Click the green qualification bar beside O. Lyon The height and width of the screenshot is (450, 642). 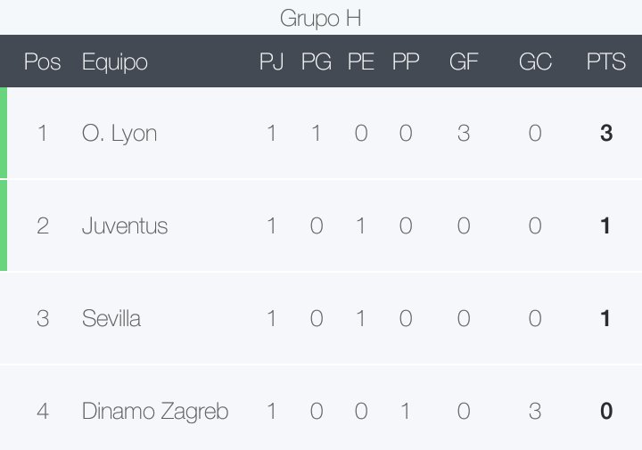[x=4, y=133]
